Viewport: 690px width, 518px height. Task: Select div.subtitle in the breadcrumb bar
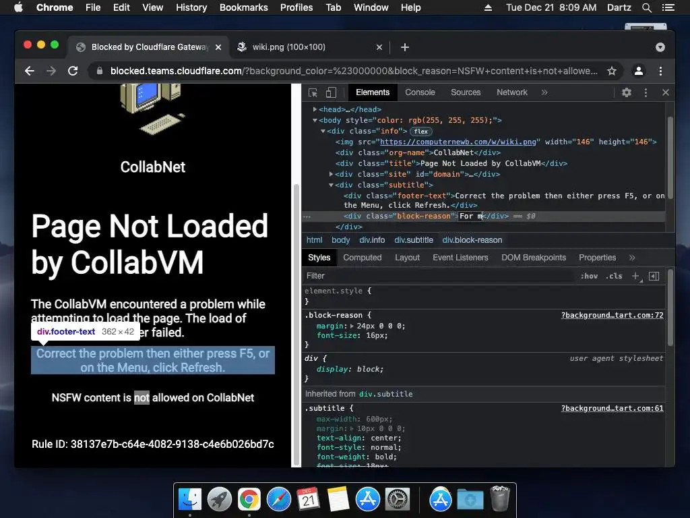[x=414, y=240]
